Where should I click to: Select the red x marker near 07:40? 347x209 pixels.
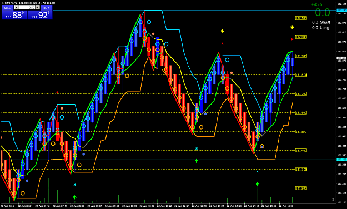tap(57, 92)
